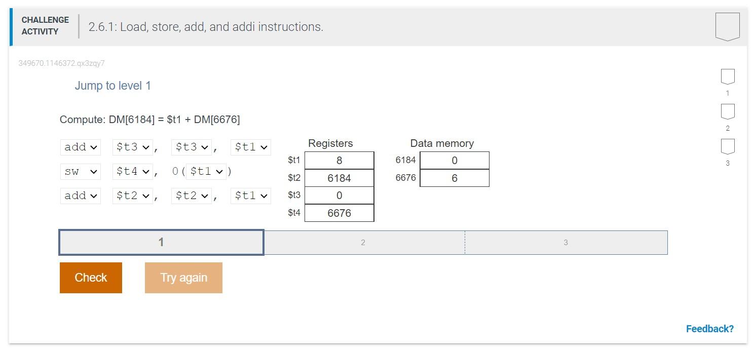The image size is (753, 351).
Task: Open sw row base address dropdown $t1
Action: [x=206, y=172]
